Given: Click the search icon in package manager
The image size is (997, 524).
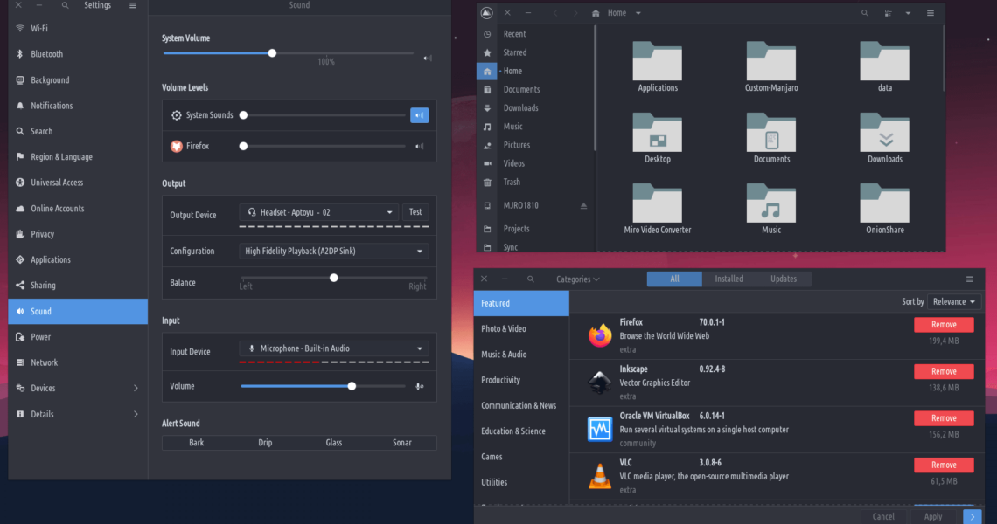Looking at the screenshot, I should tap(531, 279).
